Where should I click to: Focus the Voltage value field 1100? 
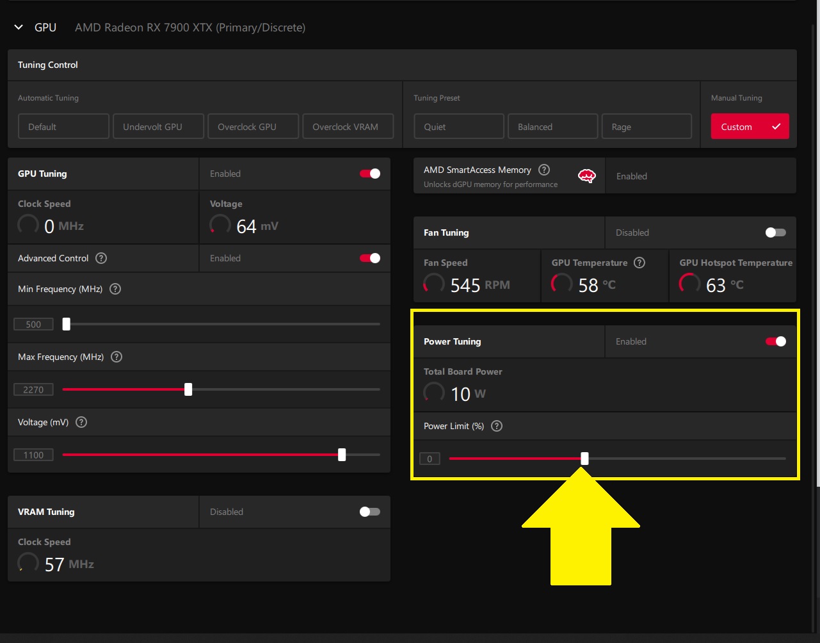pos(33,455)
